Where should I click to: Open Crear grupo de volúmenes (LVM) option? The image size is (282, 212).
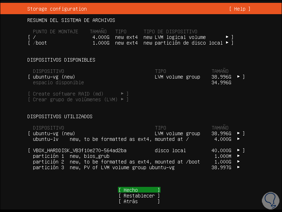click(78, 99)
